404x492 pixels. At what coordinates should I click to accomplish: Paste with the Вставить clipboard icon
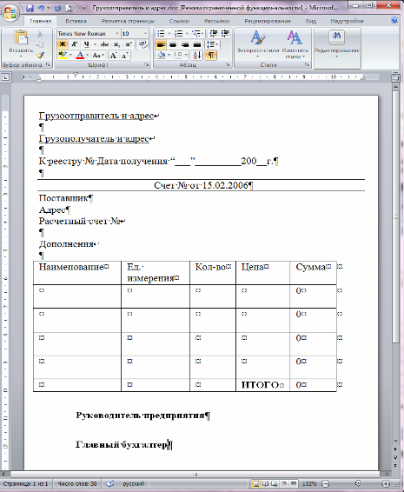pyautogui.click(x=21, y=37)
